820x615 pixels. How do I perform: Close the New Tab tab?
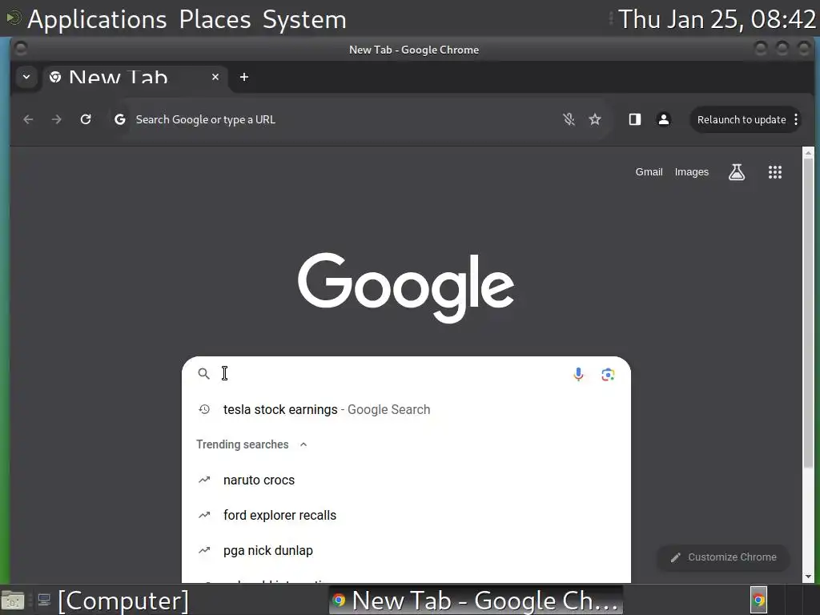pyautogui.click(x=215, y=77)
